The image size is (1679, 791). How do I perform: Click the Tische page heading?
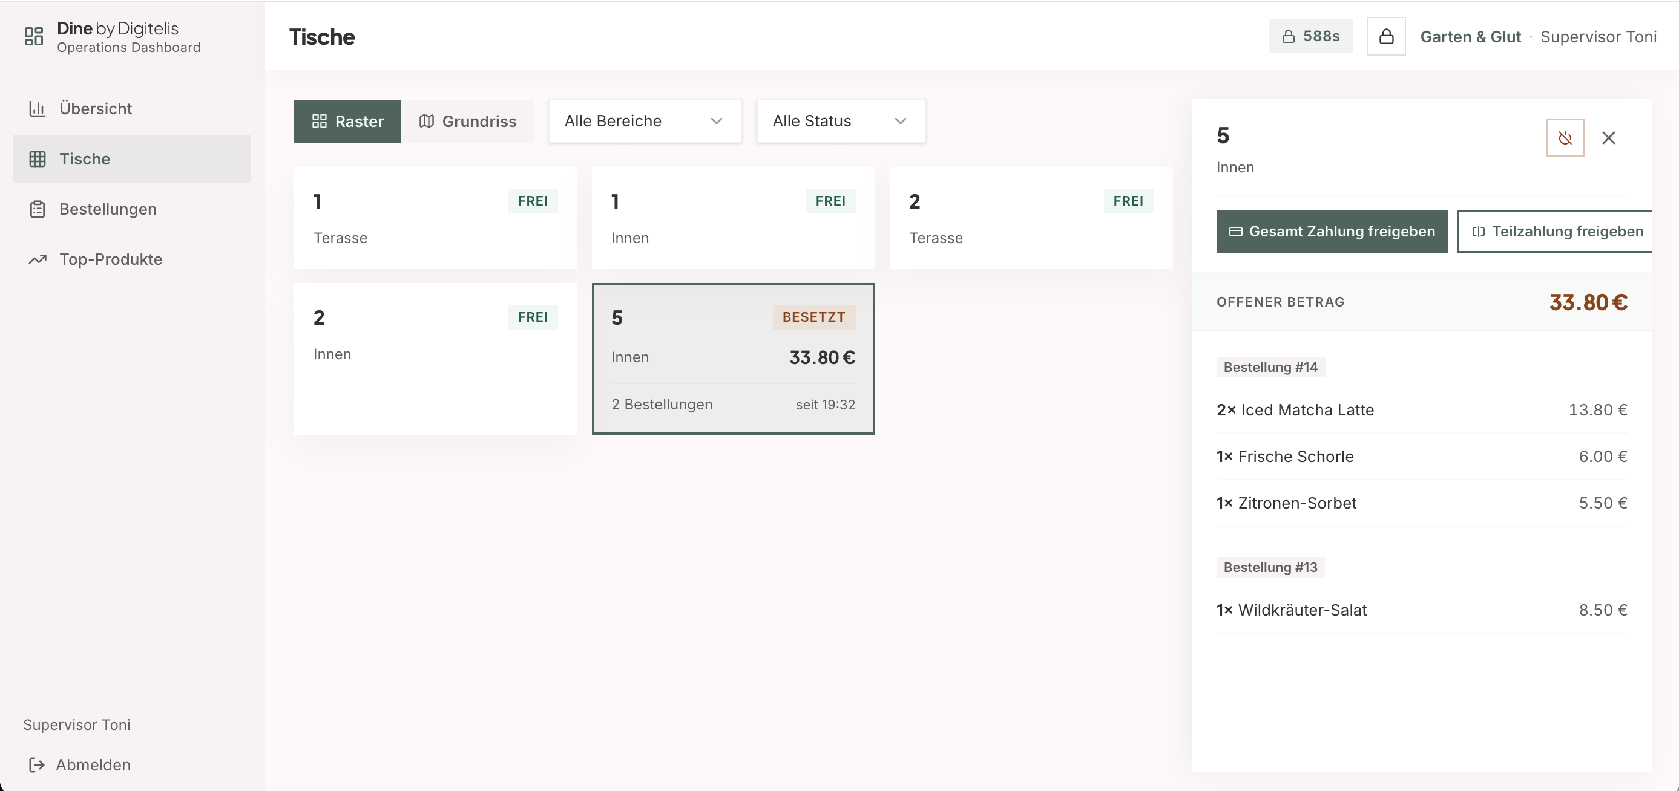click(x=322, y=37)
